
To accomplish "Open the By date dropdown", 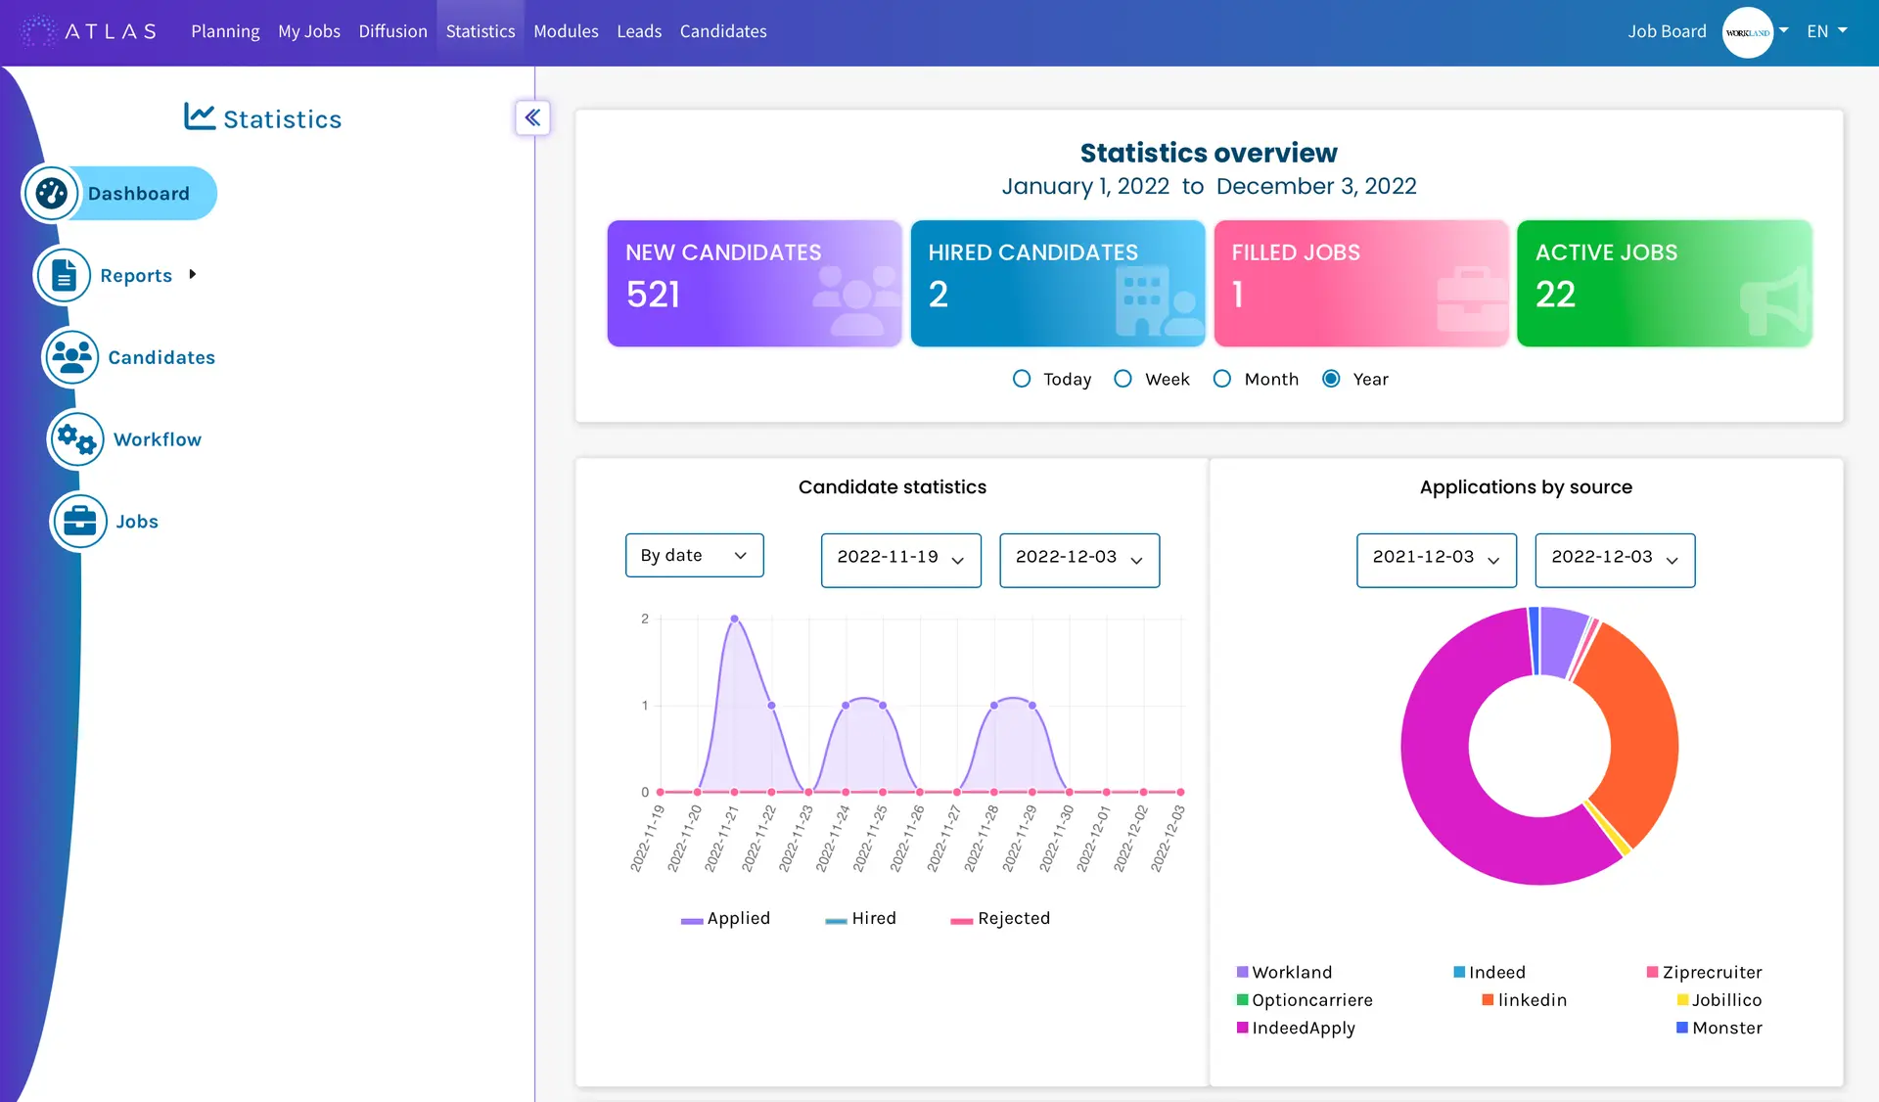I will tap(694, 556).
